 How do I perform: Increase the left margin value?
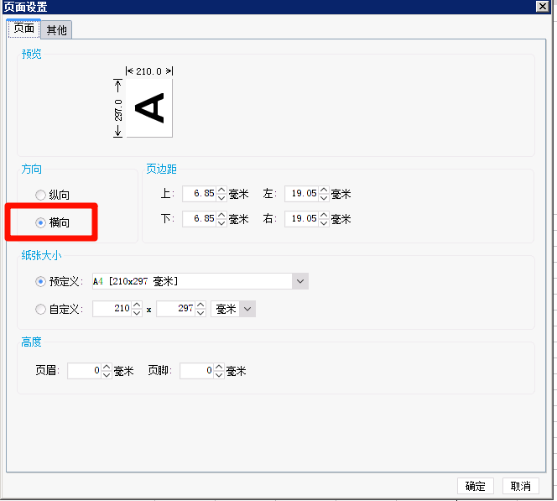324,190
